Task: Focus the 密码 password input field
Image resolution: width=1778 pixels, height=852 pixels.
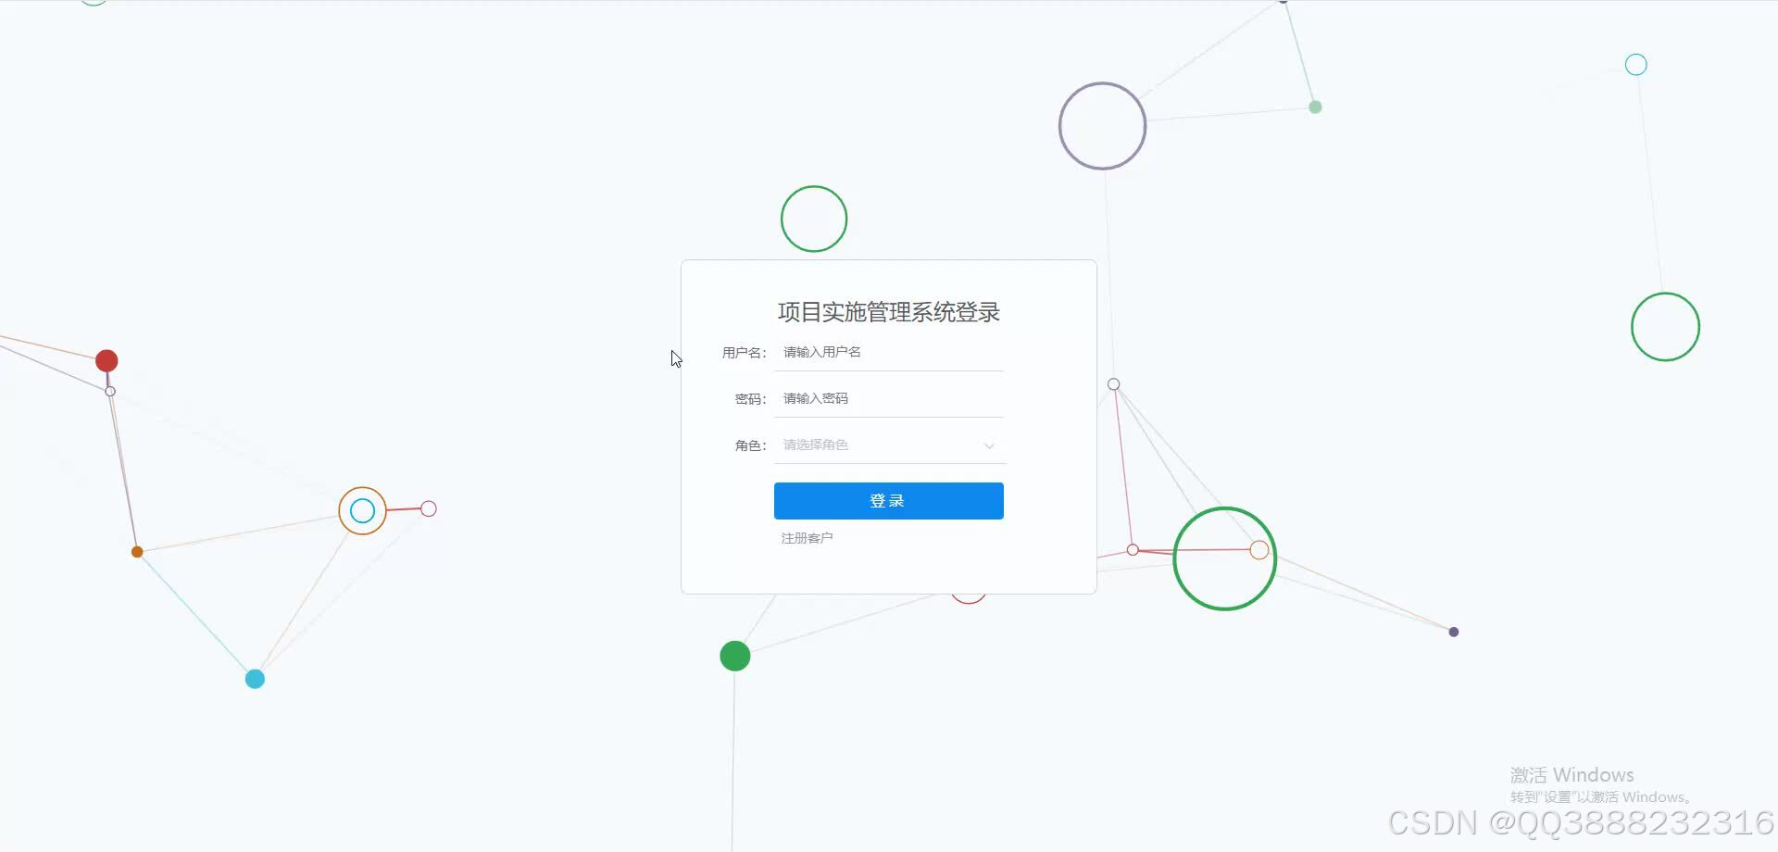Action: click(x=889, y=398)
